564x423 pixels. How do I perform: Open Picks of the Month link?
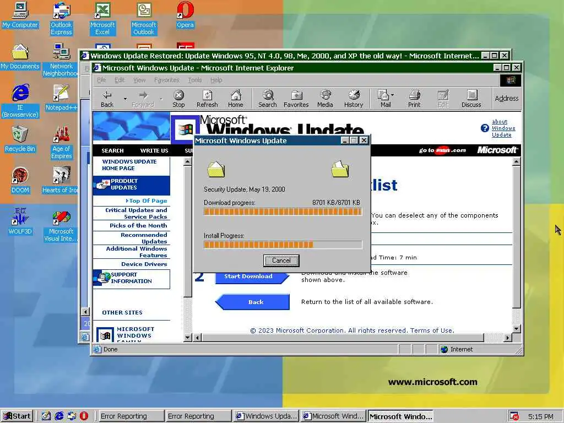tap(138, 225)
